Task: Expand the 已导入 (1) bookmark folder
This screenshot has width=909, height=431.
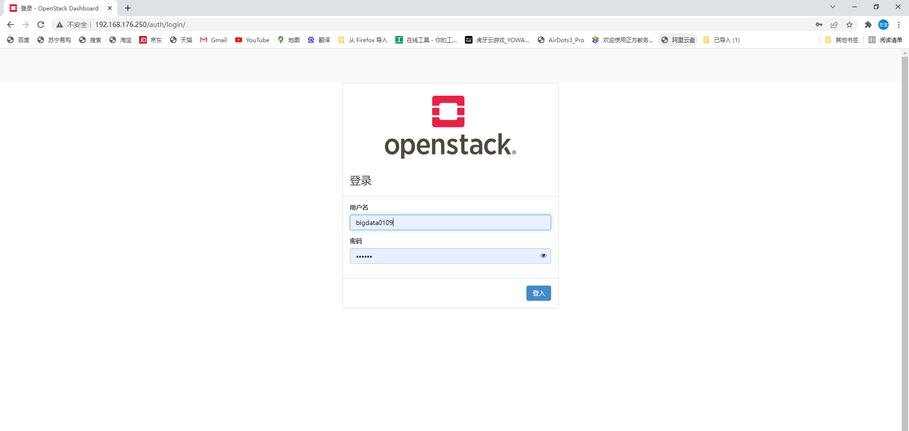Action: [722, 40]
